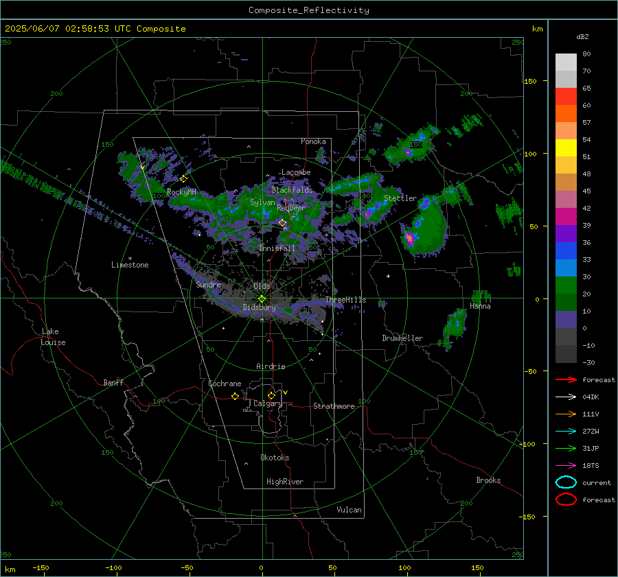Click the Airdrie label
The image size is (618, 577).
pyautogui.click(x=271, y=366)
